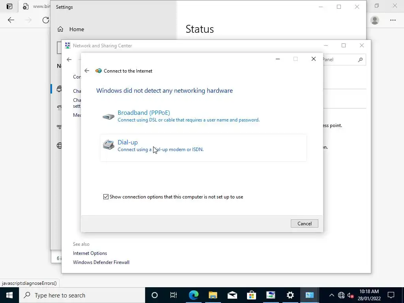Image resolution: width=404 pixels, height=303 pixels.
Task: Click the Home icon in Settings
Action: [x=60, y=29]
